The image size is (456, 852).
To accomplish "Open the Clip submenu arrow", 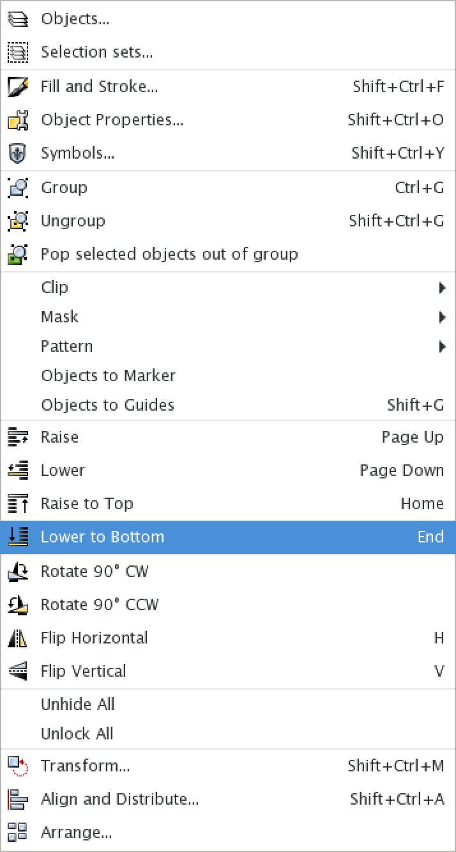I will 443,287.
